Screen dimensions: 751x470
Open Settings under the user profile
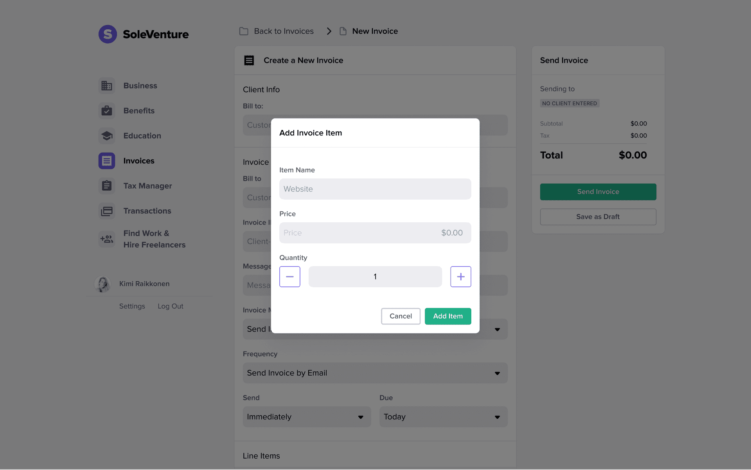132,306
